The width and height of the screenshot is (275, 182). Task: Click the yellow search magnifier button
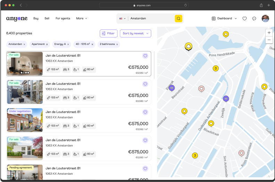(178, 18)
